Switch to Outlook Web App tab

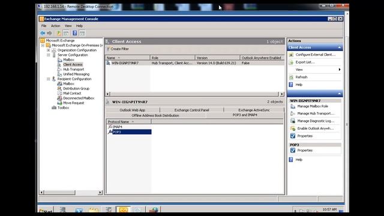point(133,110)
